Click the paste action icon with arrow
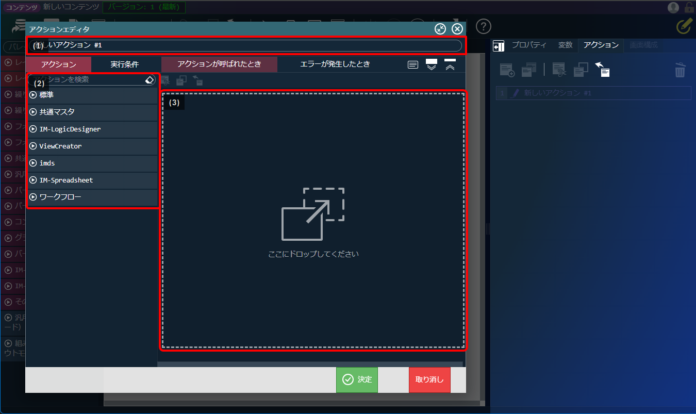This screenshot has width=696, height=414. click(x=603, y=70)
